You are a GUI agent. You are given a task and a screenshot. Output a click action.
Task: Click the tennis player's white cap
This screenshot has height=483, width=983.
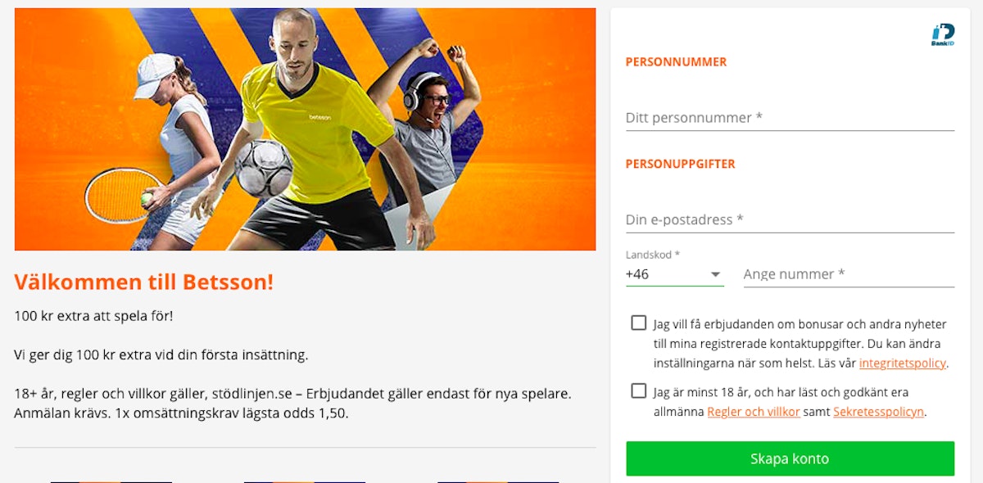click(x=156, y=74)
